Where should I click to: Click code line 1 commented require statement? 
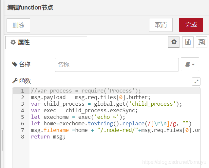tap(86, 91)
